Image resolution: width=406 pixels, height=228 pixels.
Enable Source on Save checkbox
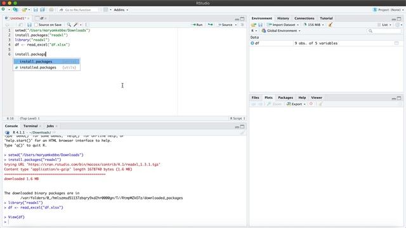click(x=36, y=25)
